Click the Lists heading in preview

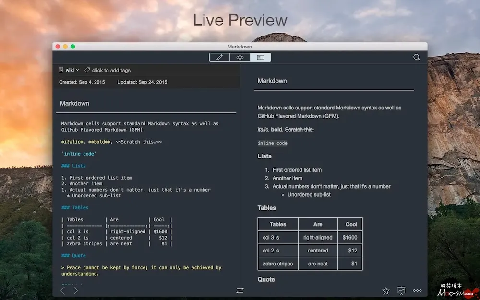[264, 156]
